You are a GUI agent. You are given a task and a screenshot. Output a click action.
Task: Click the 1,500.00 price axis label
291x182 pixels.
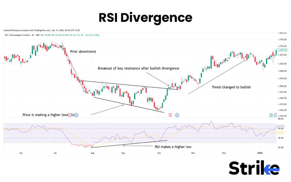(282, 86)
